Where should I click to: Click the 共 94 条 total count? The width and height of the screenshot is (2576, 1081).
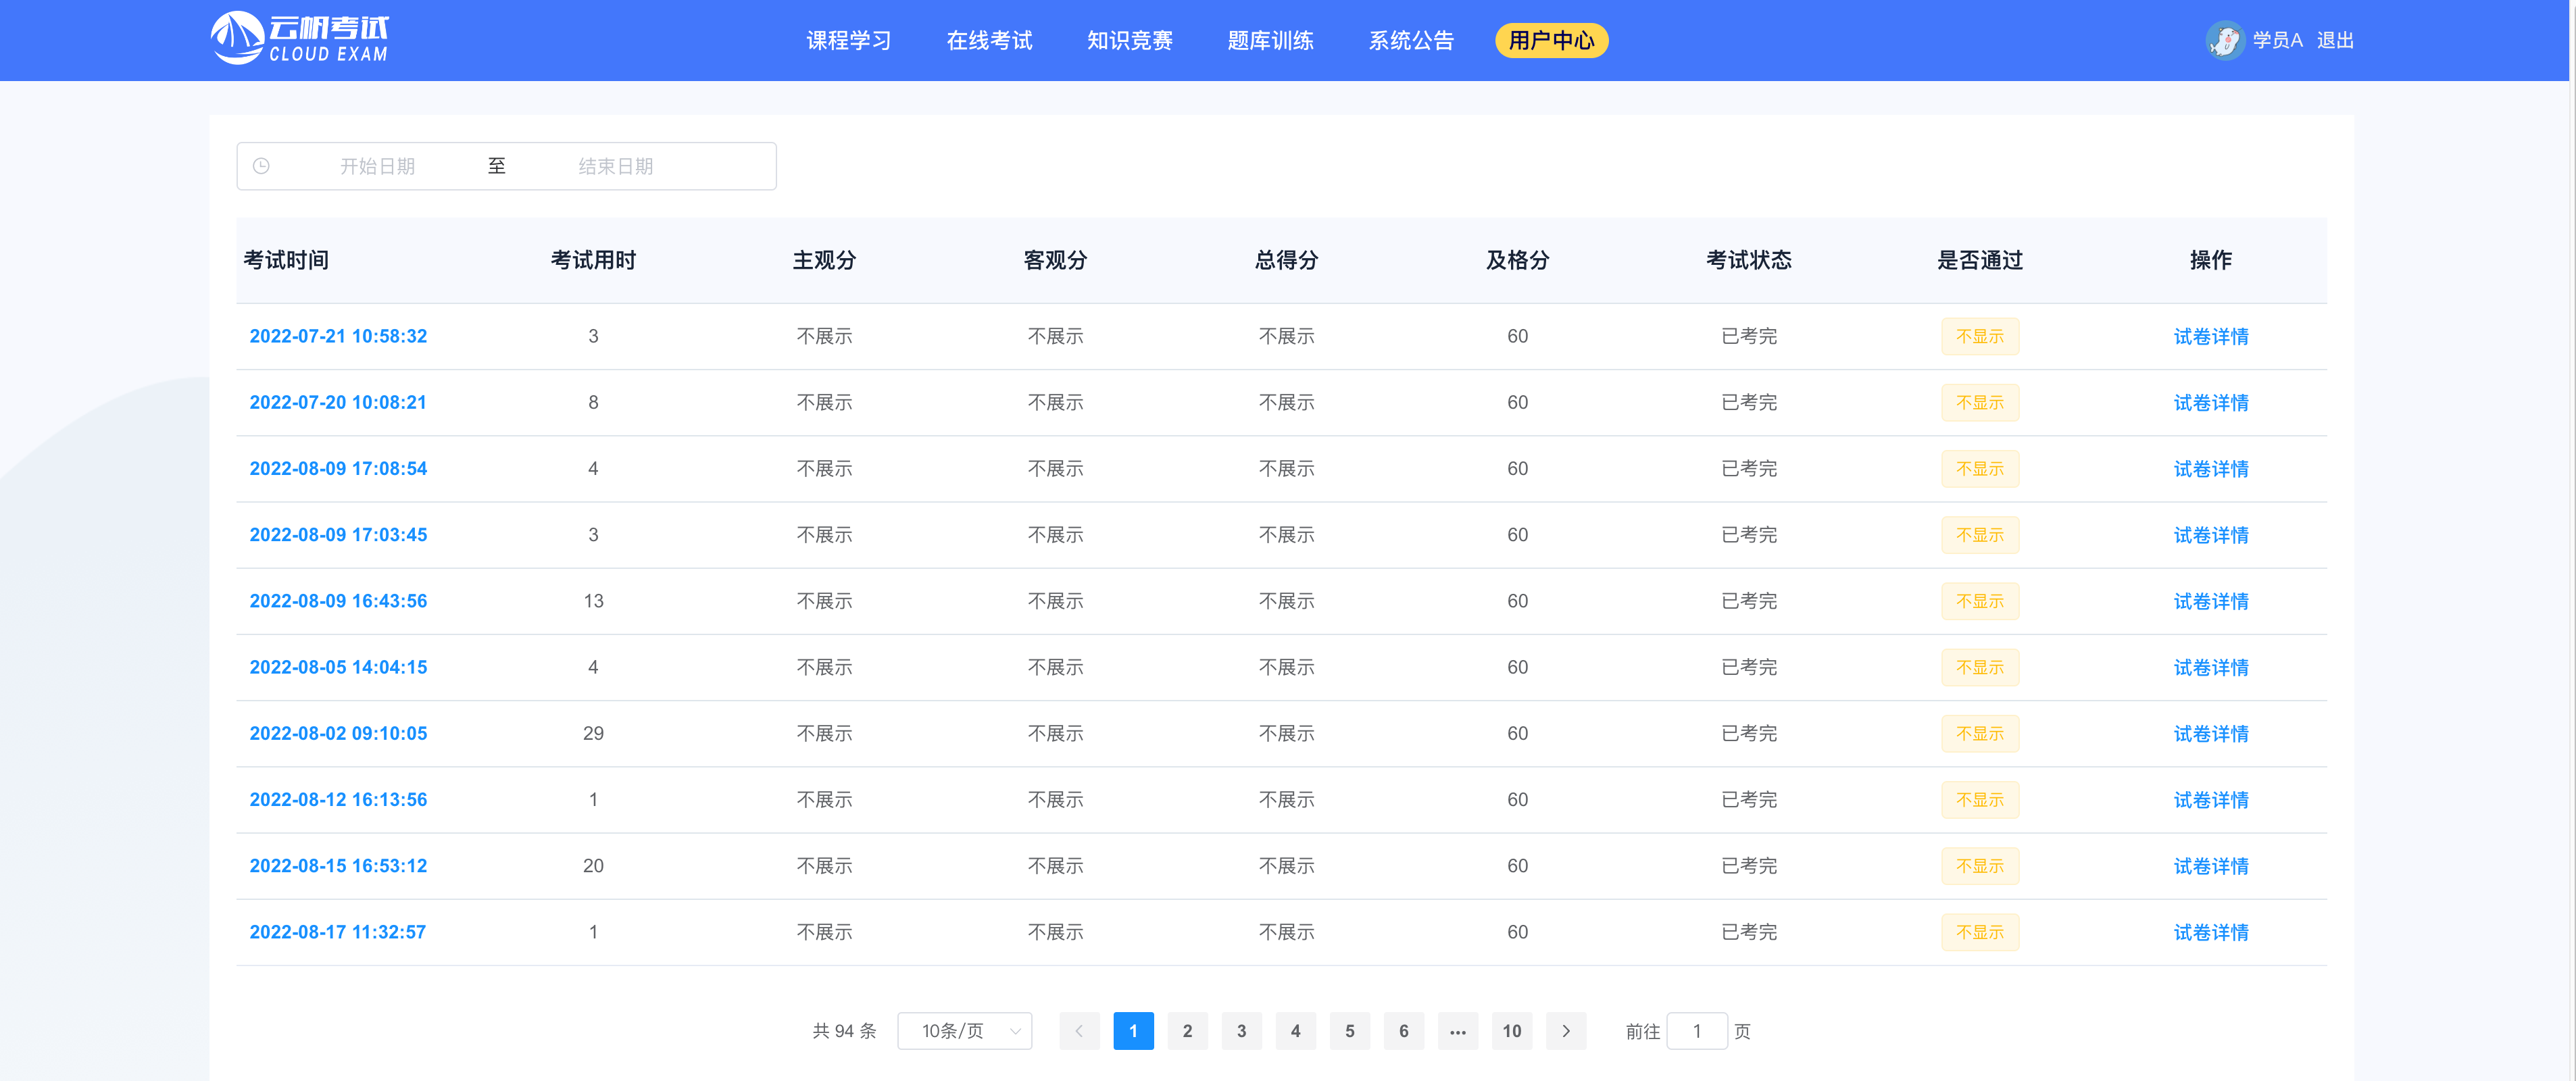(x=844, y=1031)
